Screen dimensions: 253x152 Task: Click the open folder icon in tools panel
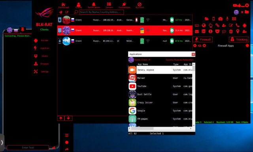tap(206, 19)
